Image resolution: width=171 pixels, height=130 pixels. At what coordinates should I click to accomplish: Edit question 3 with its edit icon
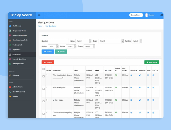coord(148,100)
